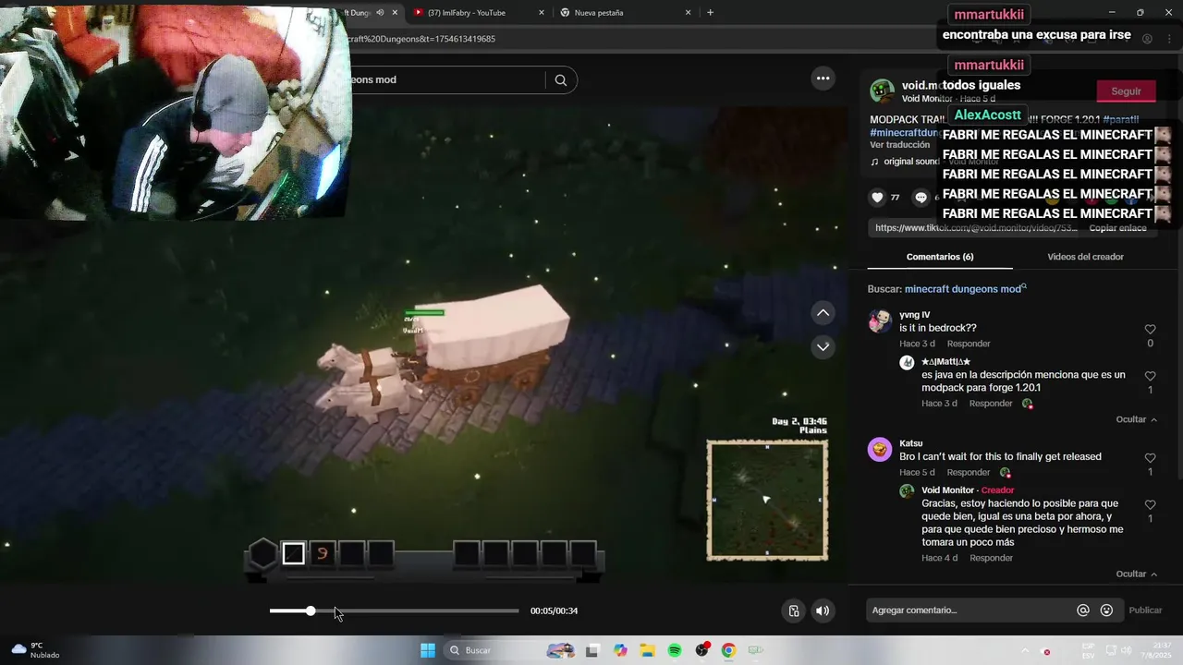This screenshot has width=1183, height=665.
Task: Close the Nueva pestaña tab
Action: 688,13
